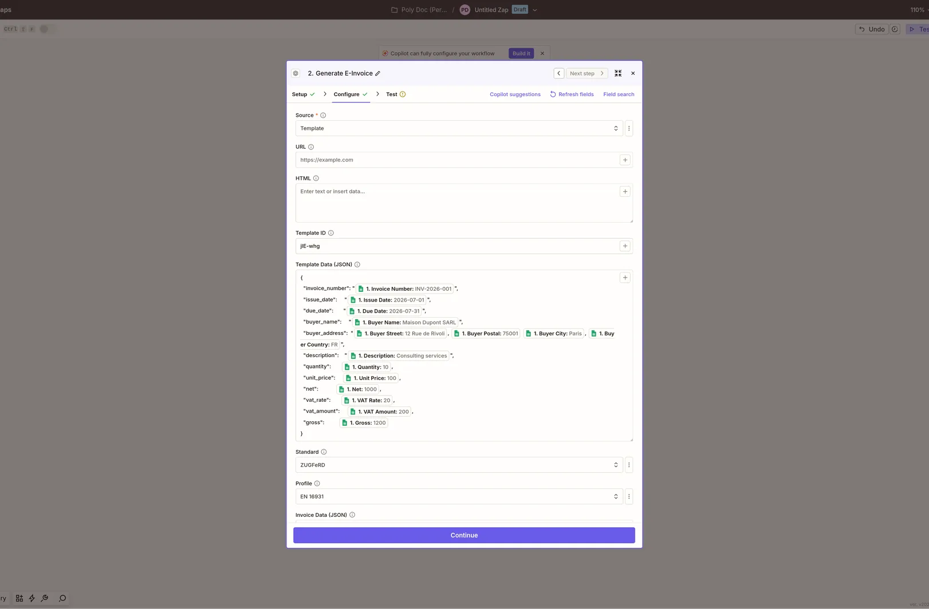The width and height of the screenshot is (929, 609).
Task: Click the Next step button
Action: (x=586, y=73)
